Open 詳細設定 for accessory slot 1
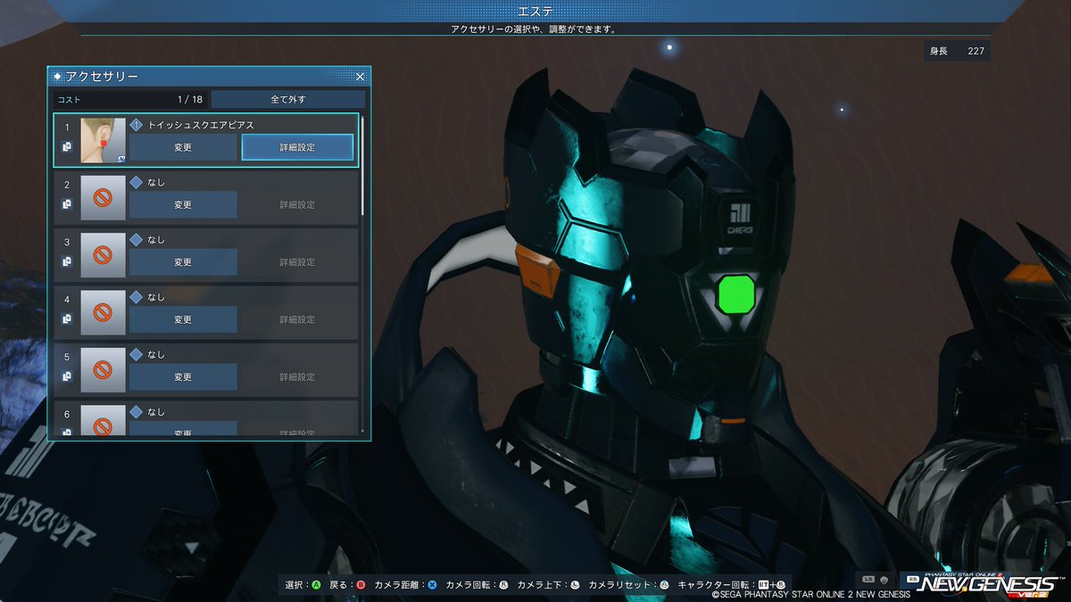The width and height of the screenshot is (1071, 602). (297, 147)
